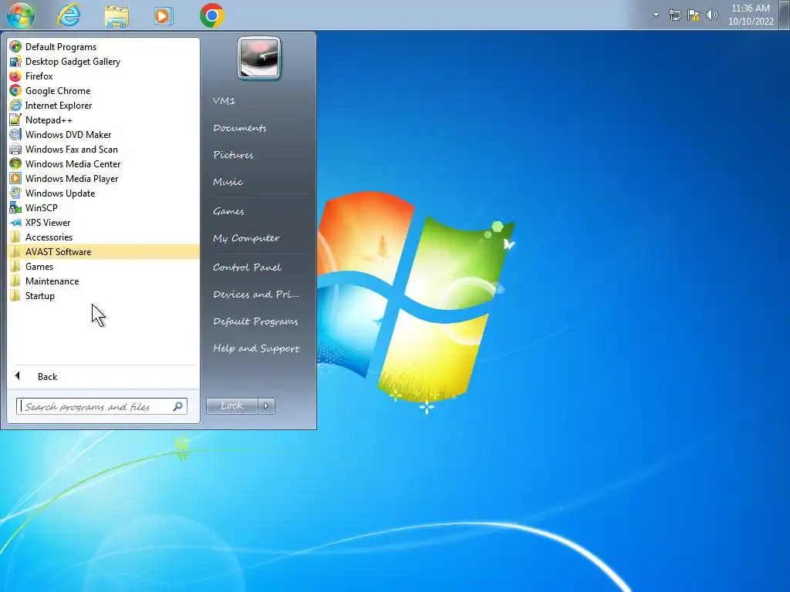Viewport: 790px width, 592px height.
Task: Click the Notepad++ icon
Action: [15, 119]
